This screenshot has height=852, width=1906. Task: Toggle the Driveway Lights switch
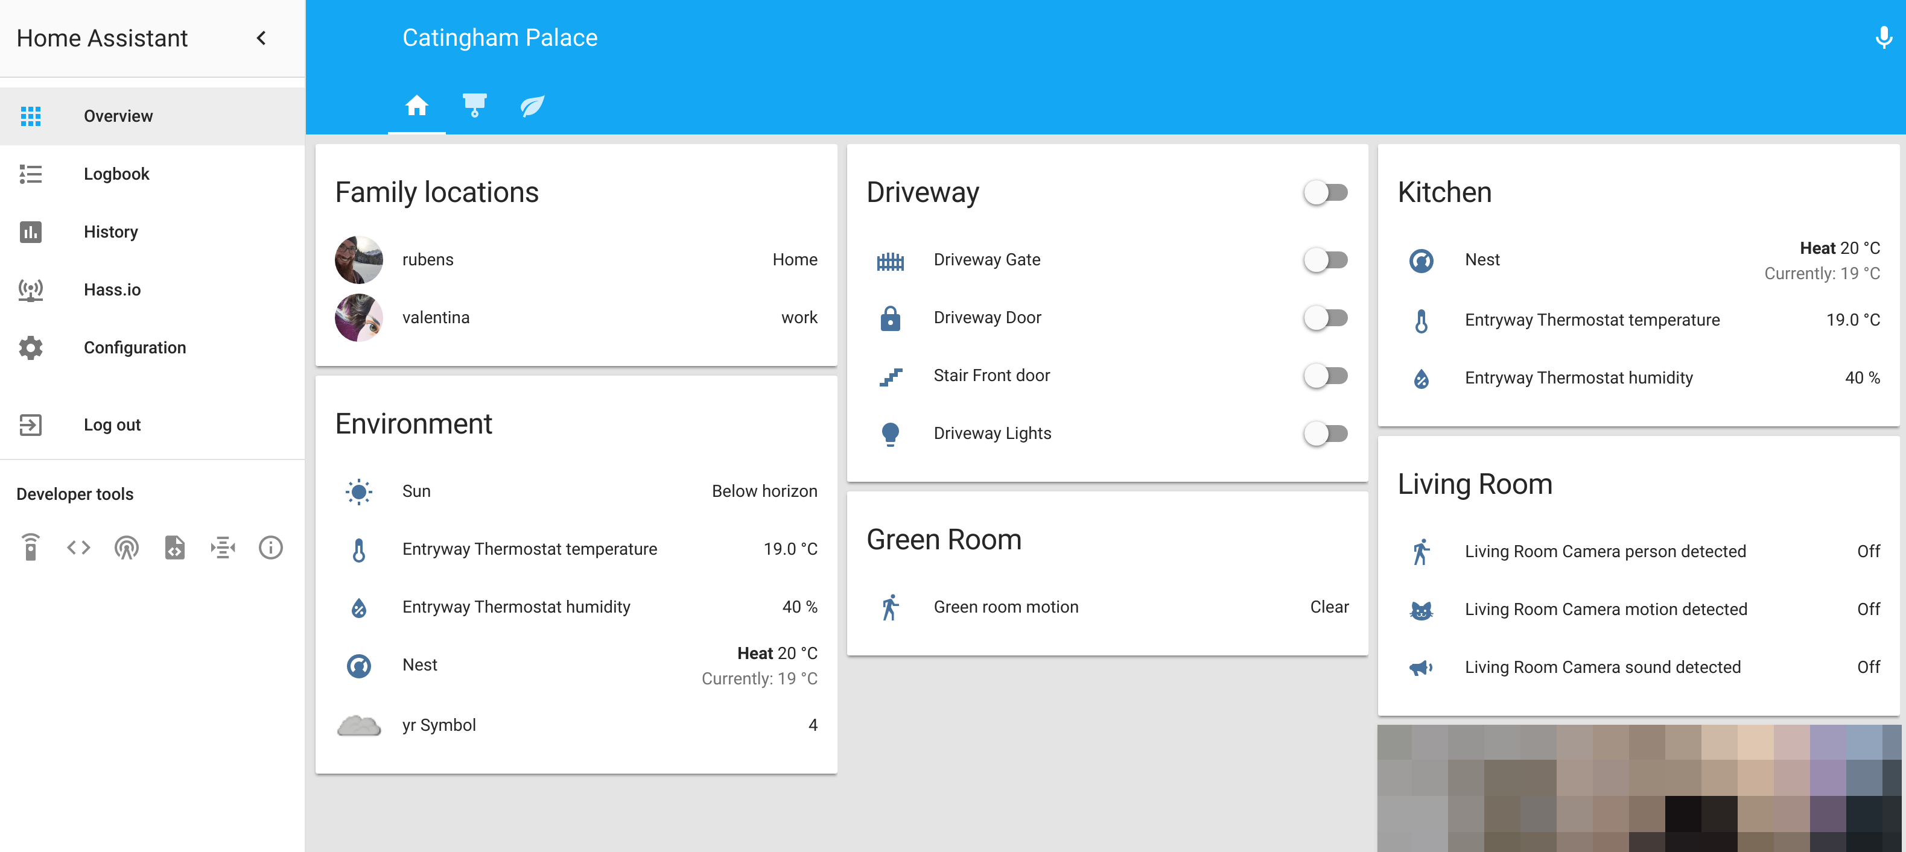pyautogui.click(x=1326, y=434)
